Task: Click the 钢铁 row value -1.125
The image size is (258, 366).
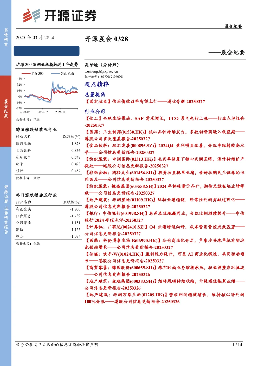Action: [75, 230]
